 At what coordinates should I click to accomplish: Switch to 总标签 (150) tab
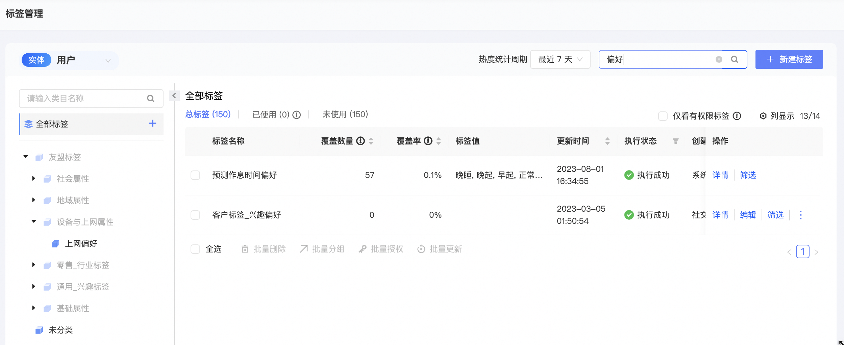click(208, 114)
